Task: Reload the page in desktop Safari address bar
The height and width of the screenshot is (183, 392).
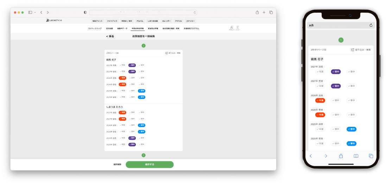Action: tap(195, 13)
